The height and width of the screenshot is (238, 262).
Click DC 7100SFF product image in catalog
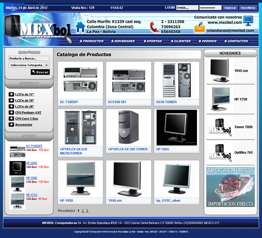80,79
